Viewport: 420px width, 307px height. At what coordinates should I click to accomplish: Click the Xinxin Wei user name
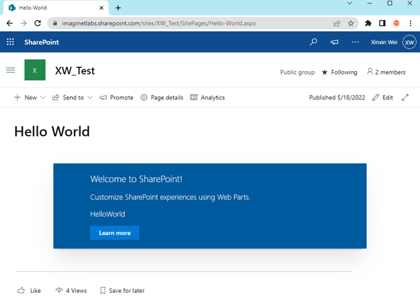[x=384, y=42]
